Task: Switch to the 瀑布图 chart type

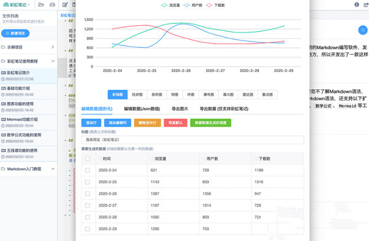Action: click(208, 95)
